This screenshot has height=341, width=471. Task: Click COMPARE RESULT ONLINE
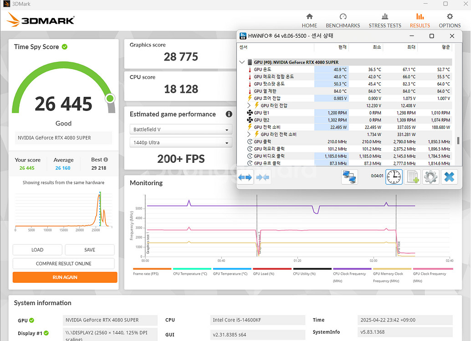coord(63,264)
